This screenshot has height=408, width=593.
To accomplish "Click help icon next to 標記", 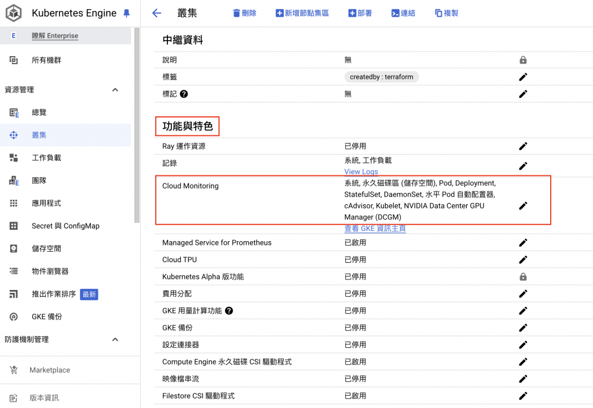I will [x=184, y=94].
